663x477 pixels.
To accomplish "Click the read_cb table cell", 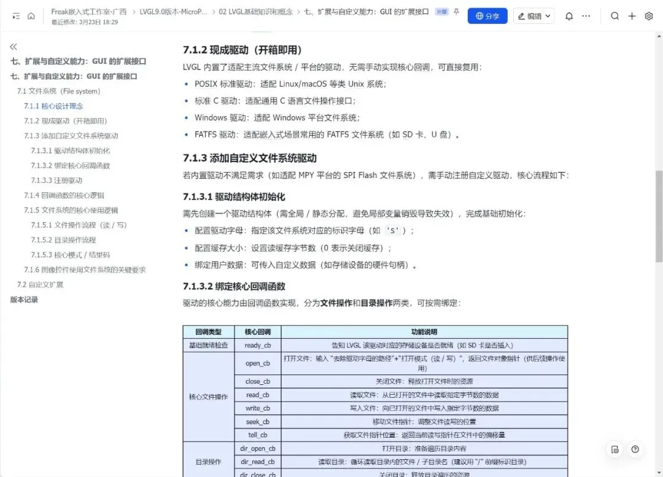I will [x=257, y=395].
